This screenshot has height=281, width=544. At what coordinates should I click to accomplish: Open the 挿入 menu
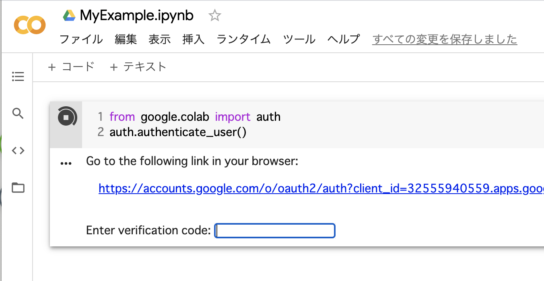pyautogui.click(x=193, y=39)
